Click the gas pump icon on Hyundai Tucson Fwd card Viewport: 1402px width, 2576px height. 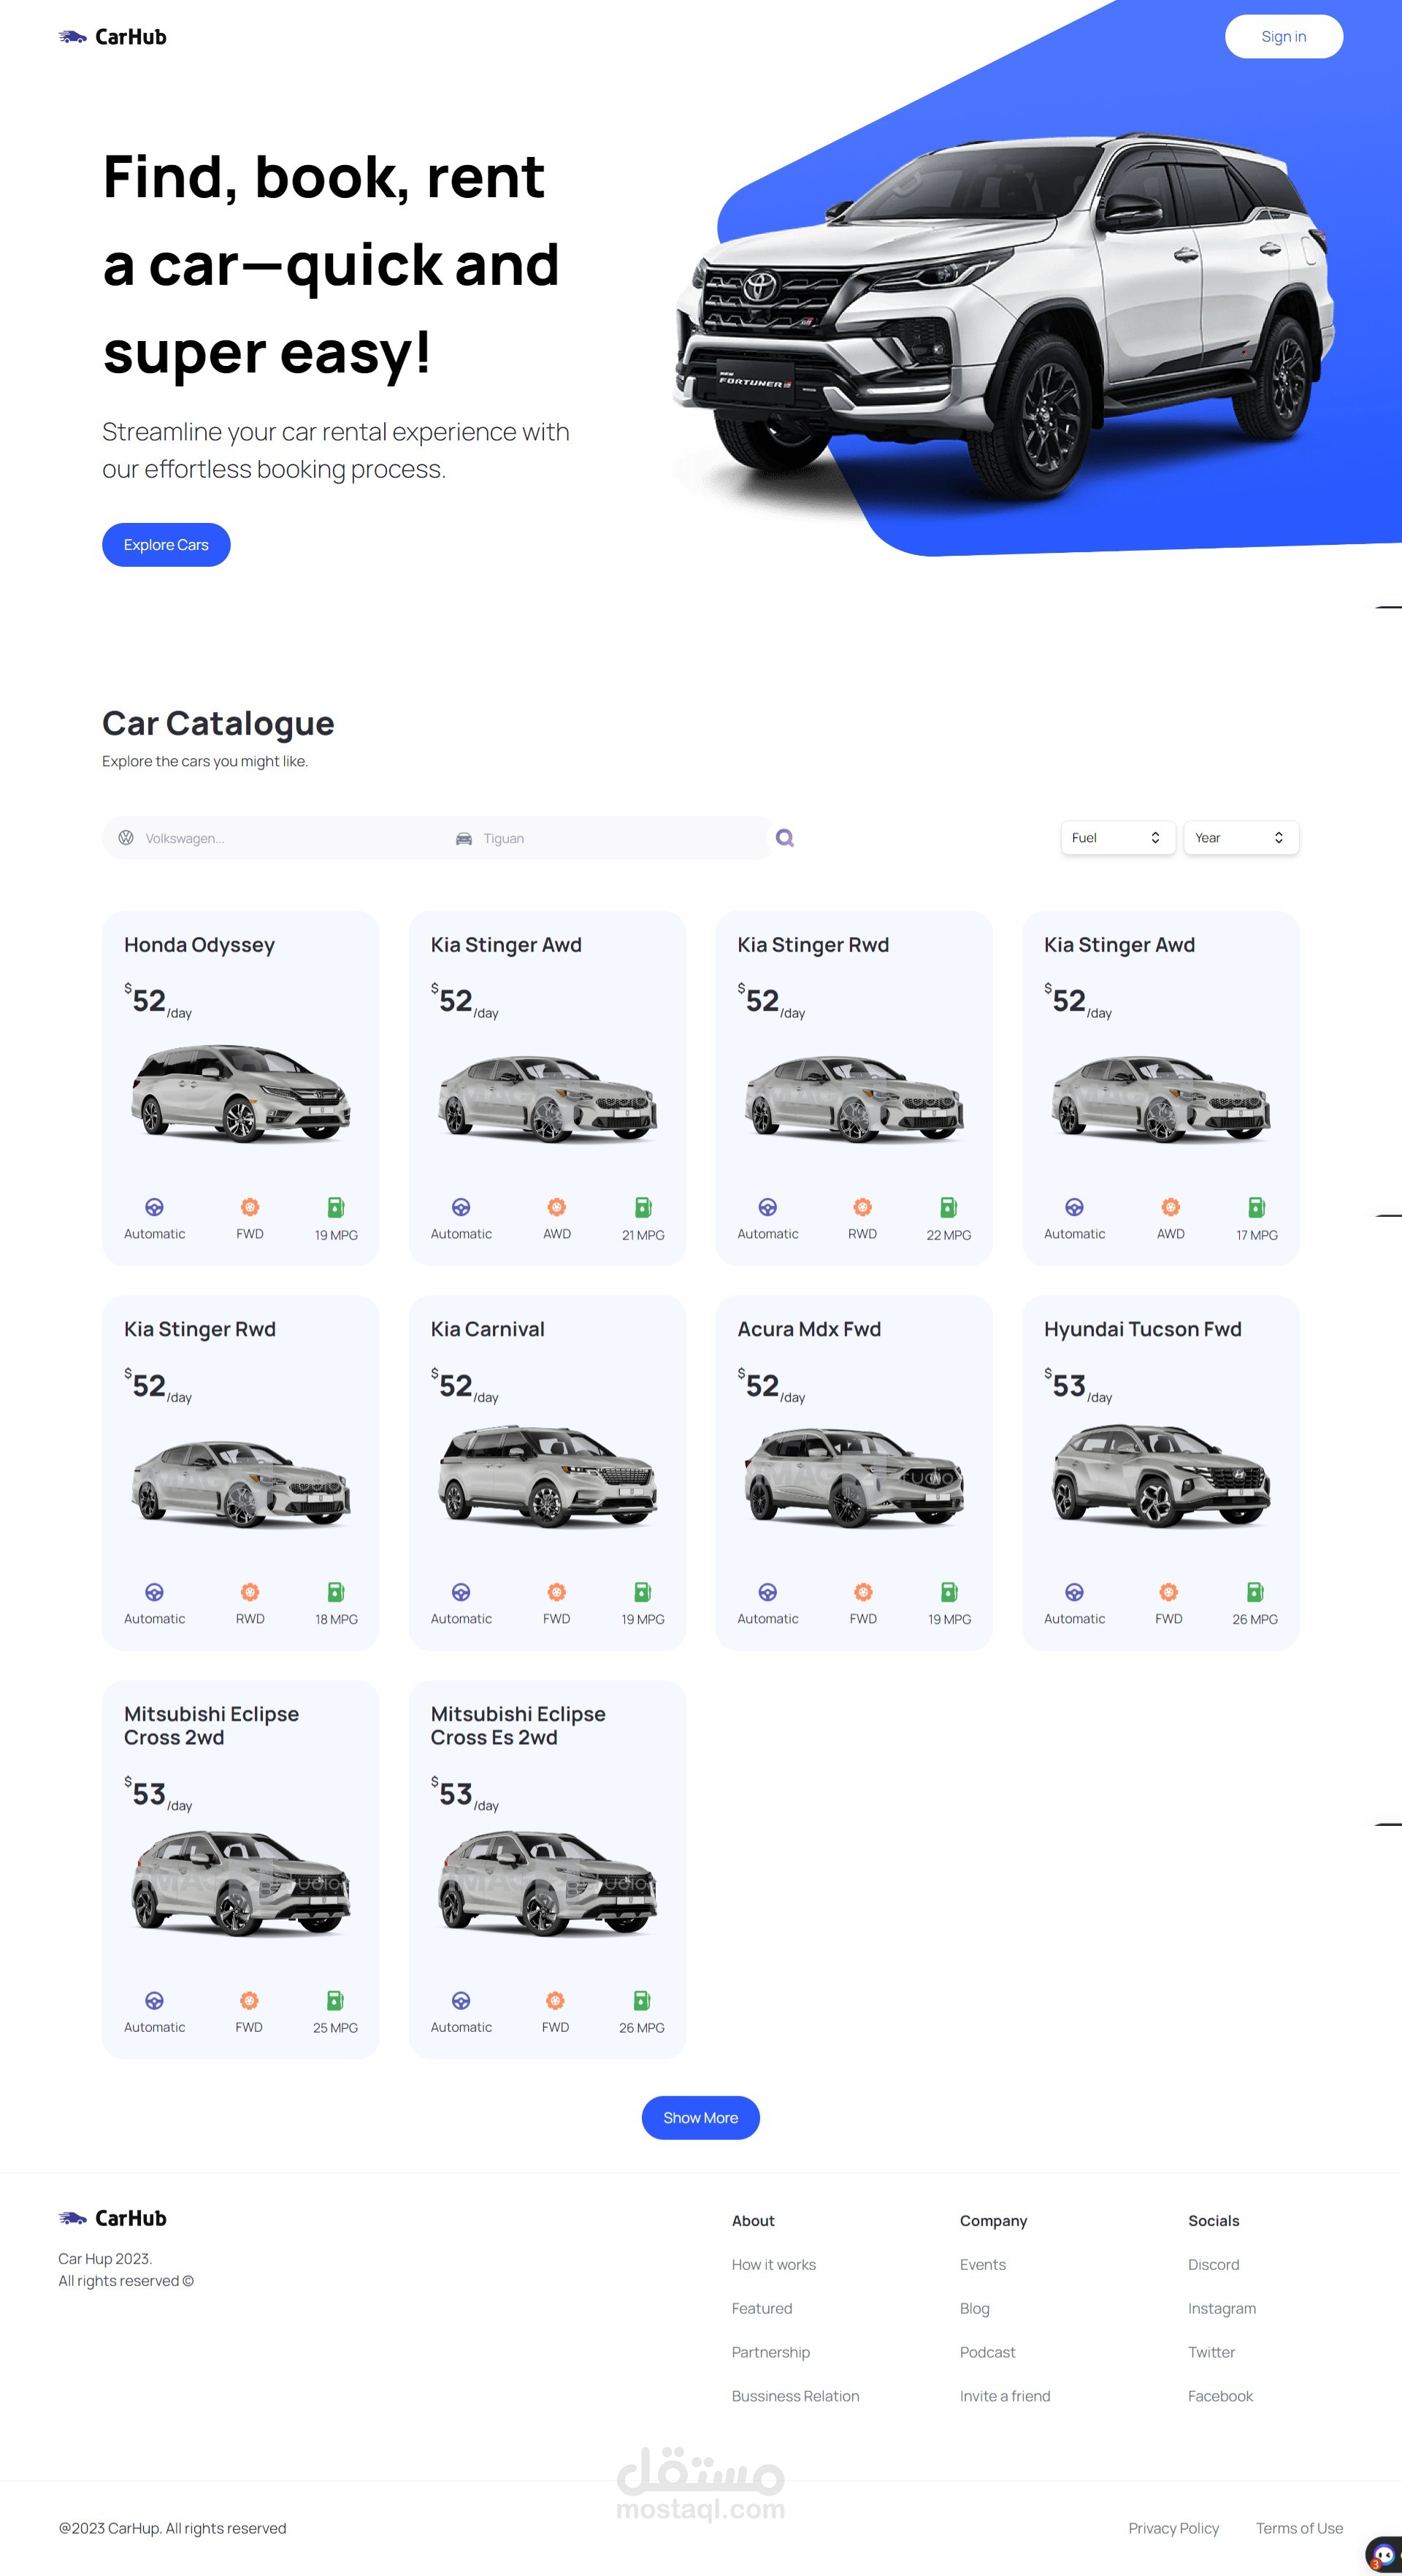tap(1254, 1591)
